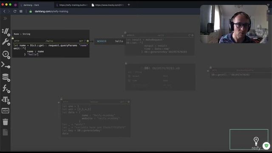Click the HTTP label on /hello handler
Screen dimensions: 272x153
pyautogui.click(x=17, y=41)
